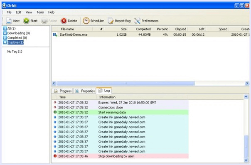Viewport: 251px width, 165px height.
Task: Click the Orbit logo in the title bar
Action: 4,5
